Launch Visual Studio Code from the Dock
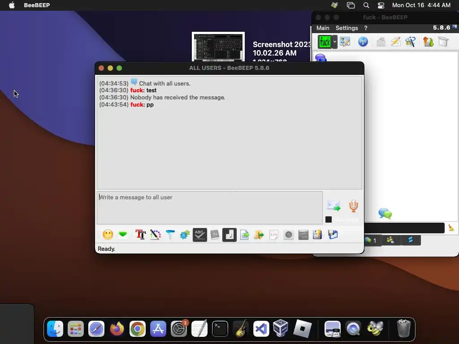Image resolution: width=459 pixels, height=344 pixels. pos(261,329)
